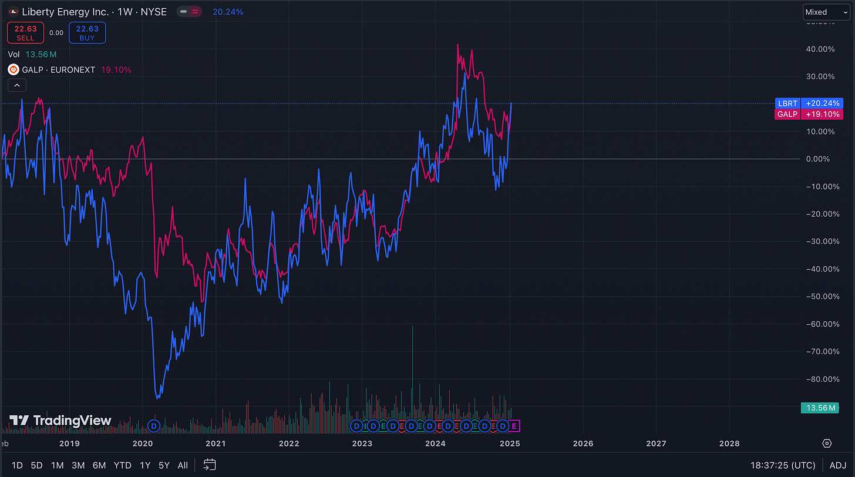Select the 5Y time range

click(x=164, y=465)
